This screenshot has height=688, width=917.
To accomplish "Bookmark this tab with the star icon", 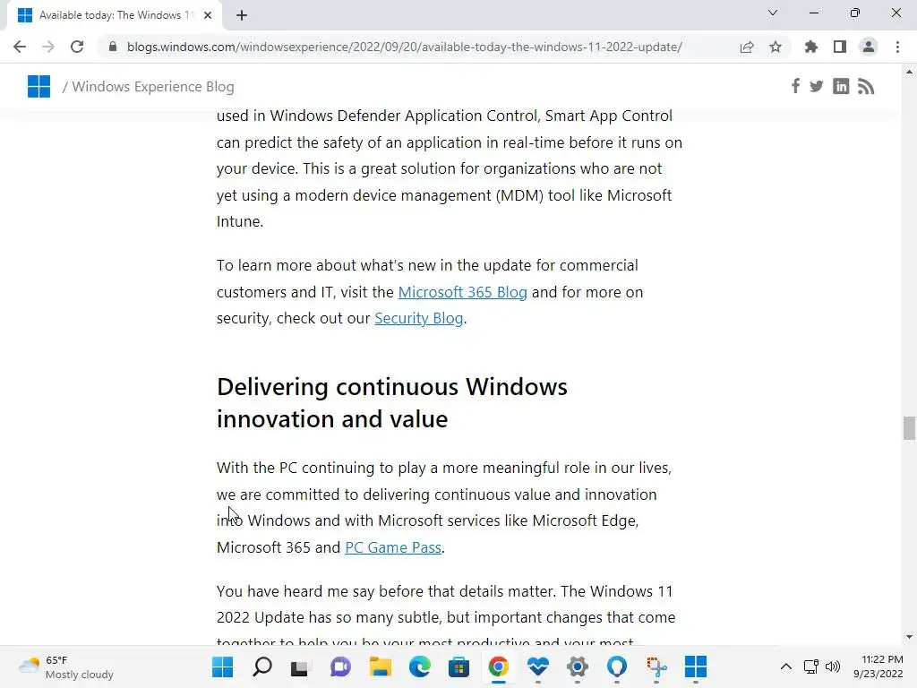I will [776, 47].
